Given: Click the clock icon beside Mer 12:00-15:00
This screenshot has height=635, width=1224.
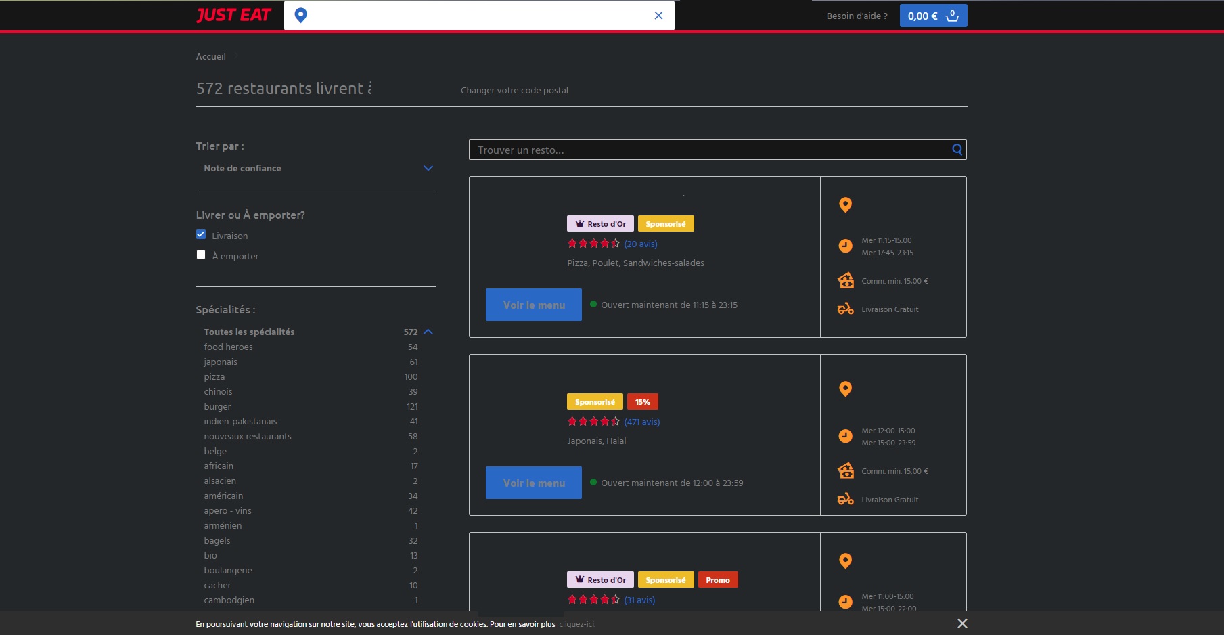Looking at the screenshot, I should coord(845,436).
